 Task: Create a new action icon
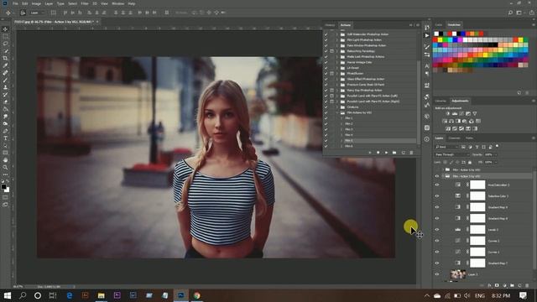(403, 153)
